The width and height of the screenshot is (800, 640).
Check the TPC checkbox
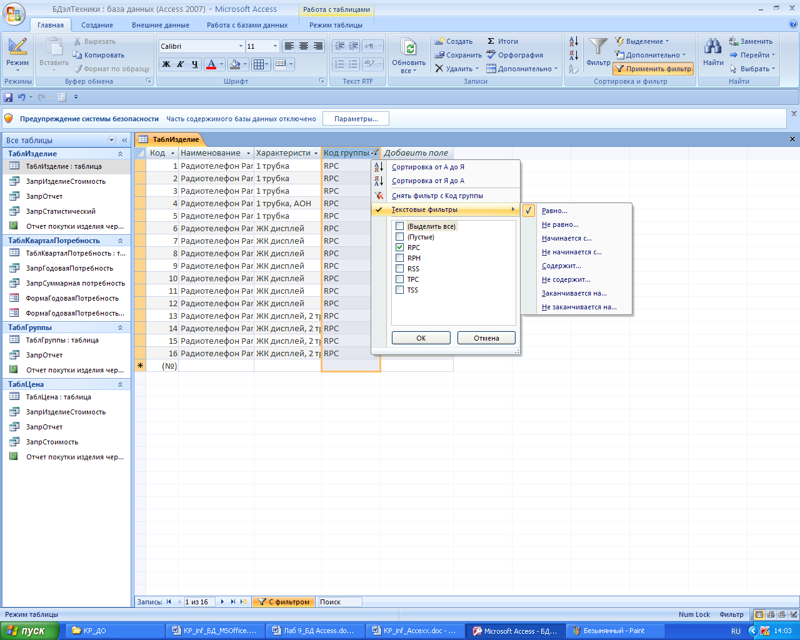click(x=399, y=279)
